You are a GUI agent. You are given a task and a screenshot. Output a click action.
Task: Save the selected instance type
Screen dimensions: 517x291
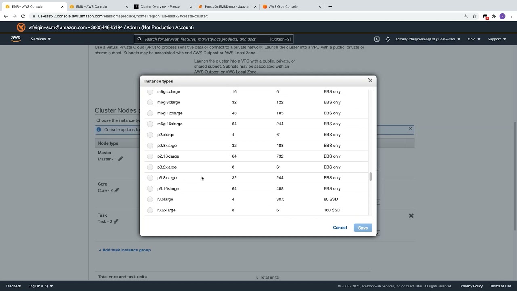click(x=363, y=228)
